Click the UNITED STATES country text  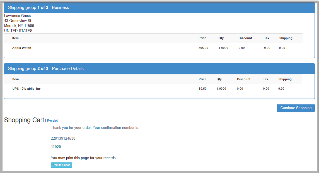tap(18, 31)
